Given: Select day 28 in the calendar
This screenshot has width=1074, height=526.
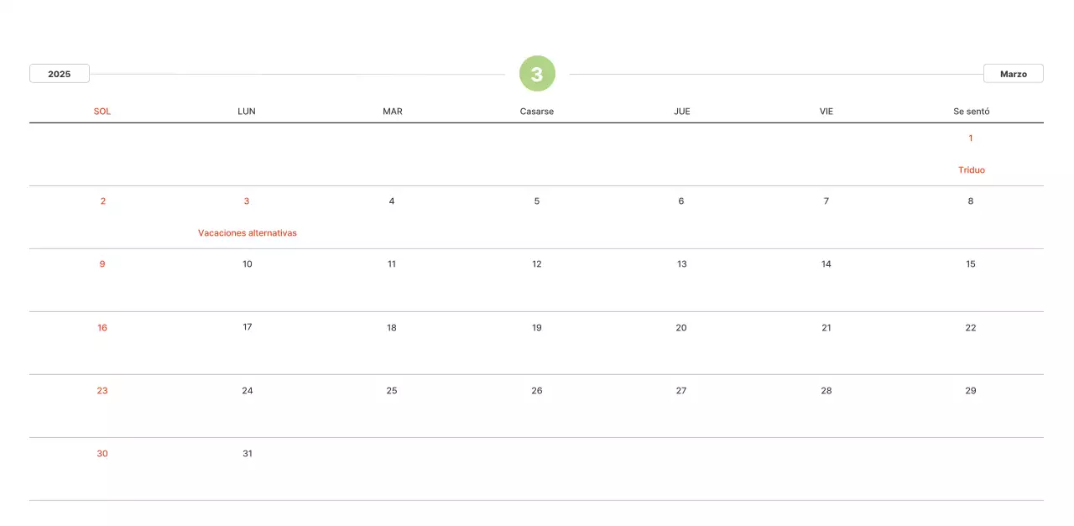Looking at the screenshot, I should click(826, 391).
